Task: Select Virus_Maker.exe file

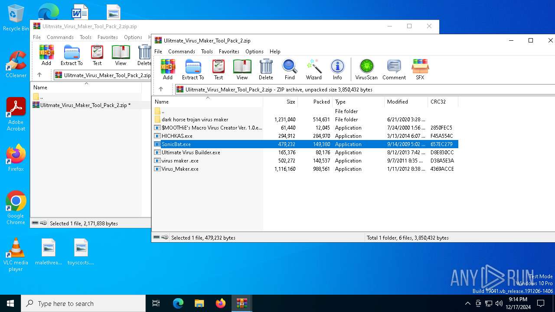Action: 305,169
